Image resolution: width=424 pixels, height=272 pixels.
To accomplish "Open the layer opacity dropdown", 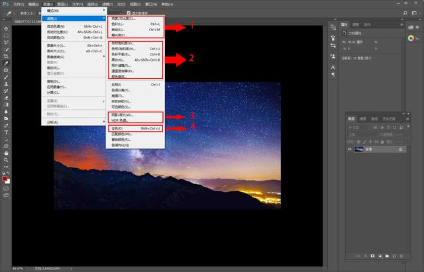I will (x=400, y=134).
